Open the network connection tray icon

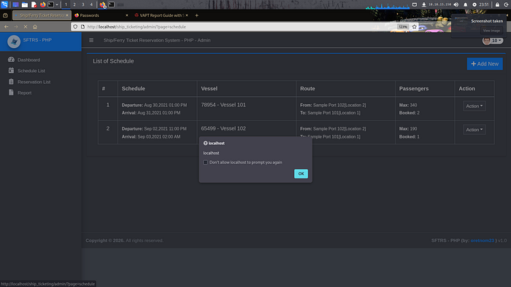423,4
